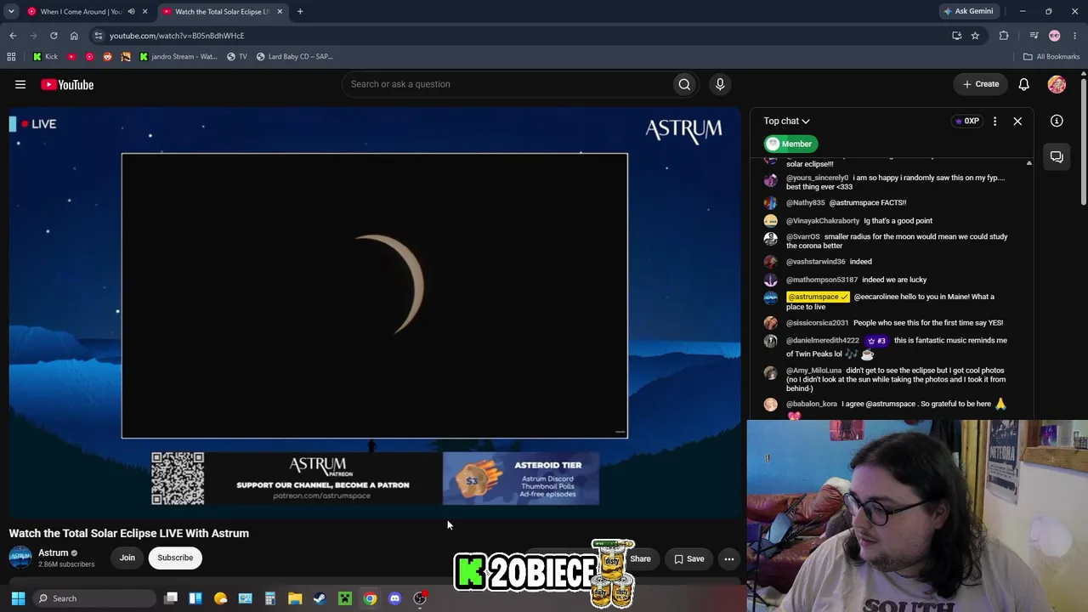Open the 0XP points indicator
The height and width of the screenshot is (612, 1088).
click(966, 121)
